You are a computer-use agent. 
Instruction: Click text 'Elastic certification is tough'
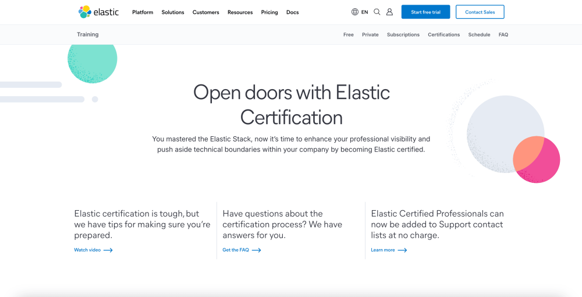129,214
